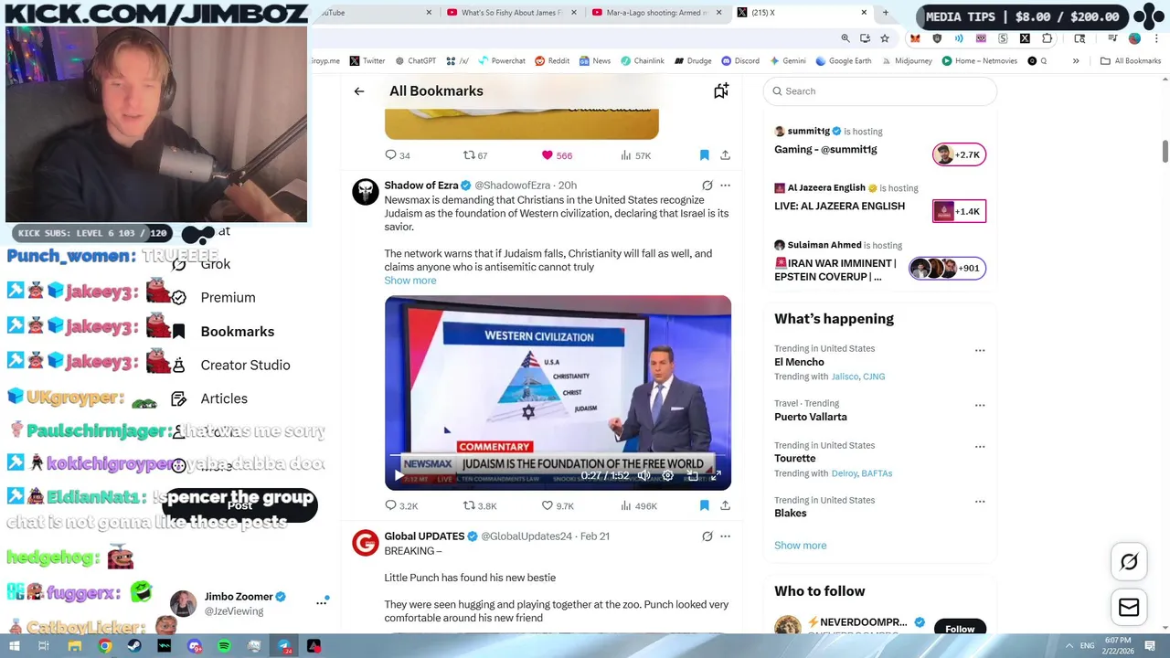Share the post with 57K views
The height and width of the screenshot is (658, 1170).
click(725, 155)
